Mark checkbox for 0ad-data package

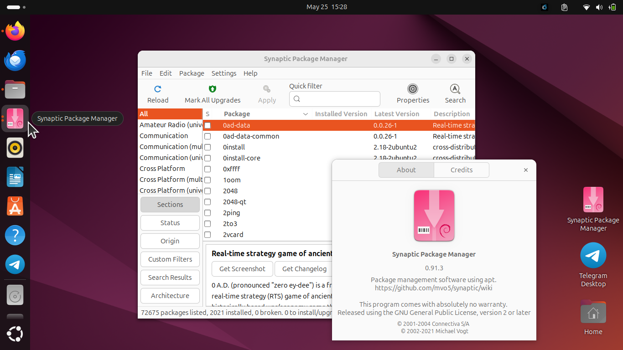(208, 125)
